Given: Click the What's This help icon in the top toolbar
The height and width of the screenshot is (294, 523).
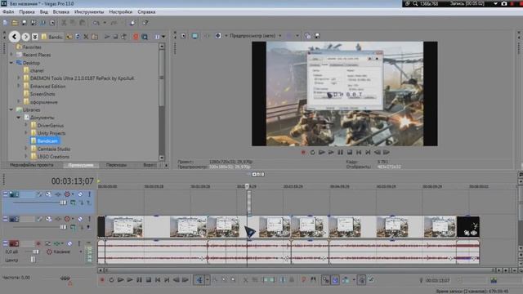Looking at the screenshot, I should [145, 23].
